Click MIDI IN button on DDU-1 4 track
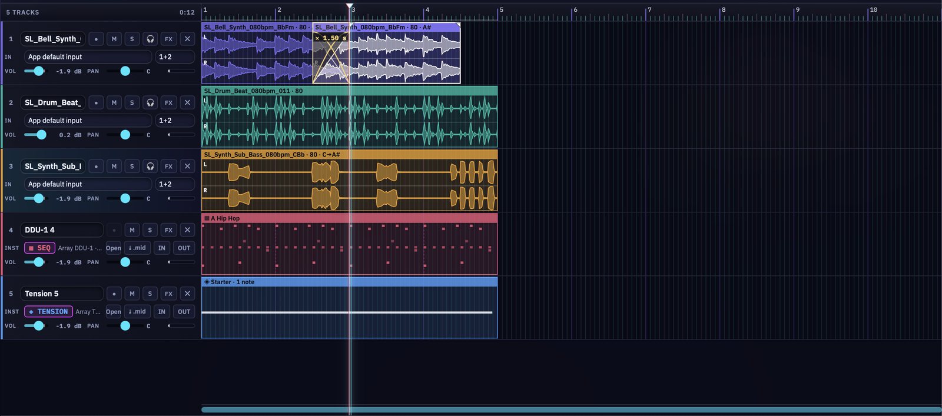 (x=162, y=248)
